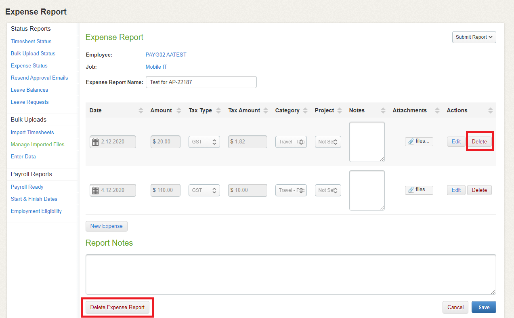Viewport: 514px width, 318px height.
Task: Expand Travel category dropdown in second row
Action: [291, 190]
